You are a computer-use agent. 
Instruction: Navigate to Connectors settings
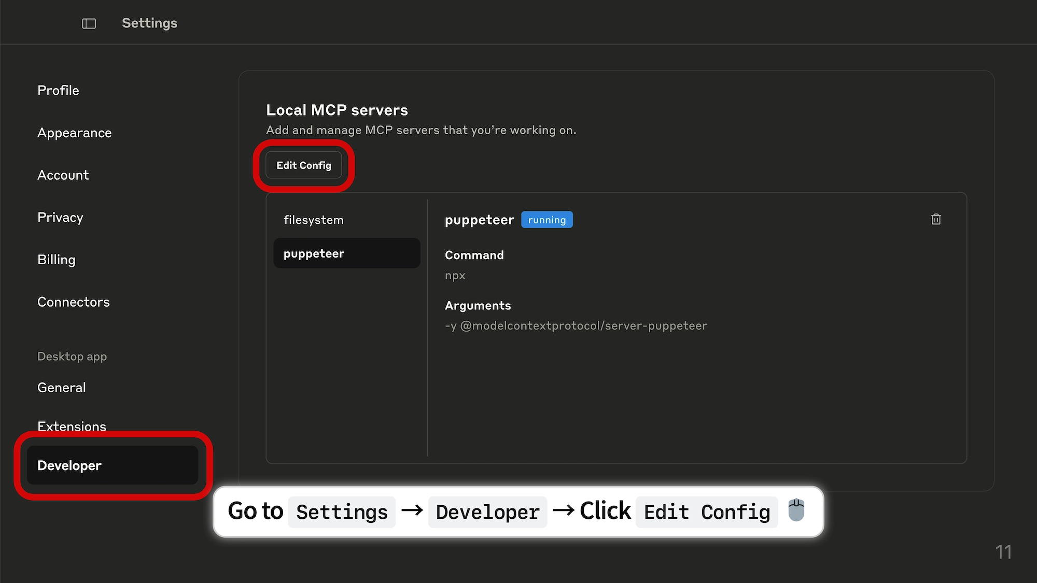tap(73, 302)
